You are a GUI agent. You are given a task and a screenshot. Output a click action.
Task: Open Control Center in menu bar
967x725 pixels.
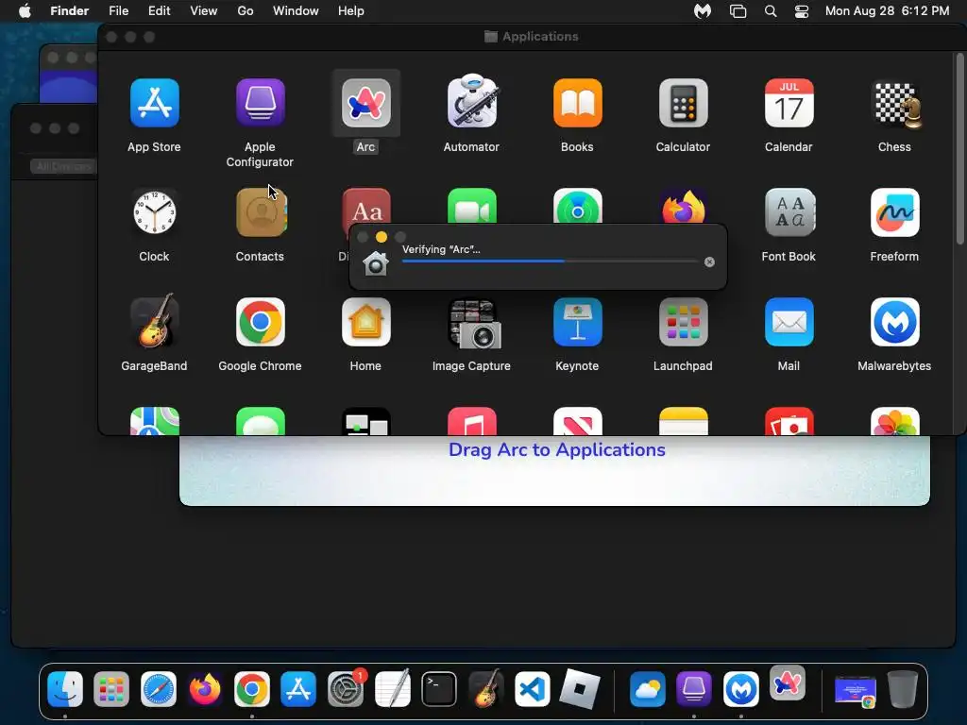[801, 11]
